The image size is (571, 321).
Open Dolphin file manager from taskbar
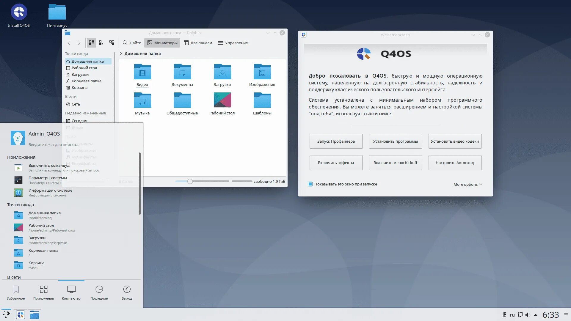click(34, 315)
